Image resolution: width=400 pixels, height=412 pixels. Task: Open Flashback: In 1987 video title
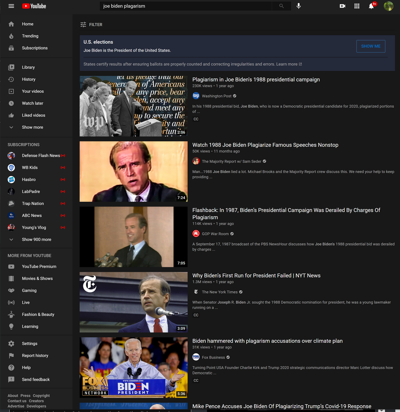286,214
